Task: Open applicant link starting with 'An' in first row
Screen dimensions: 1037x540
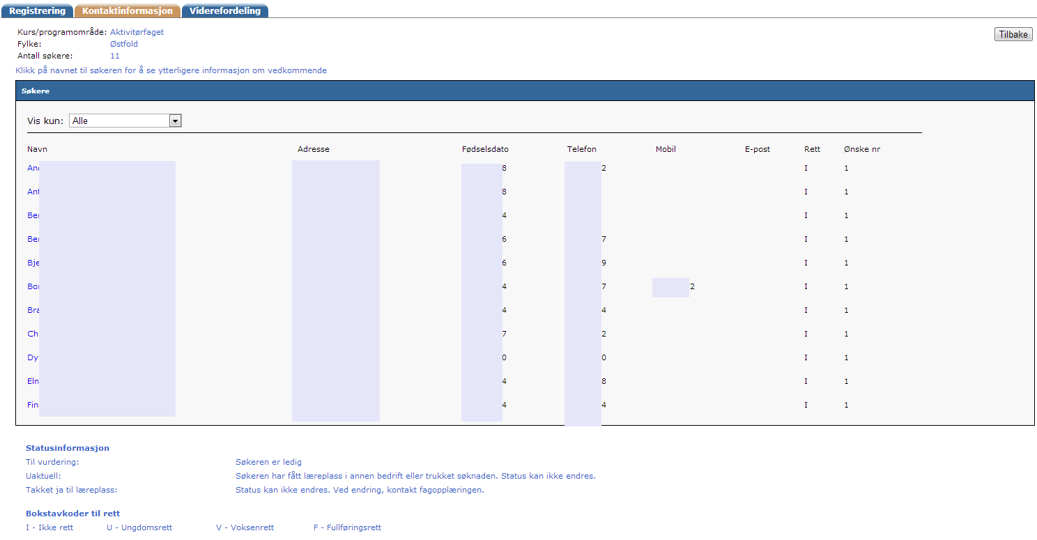Action: 33,168
